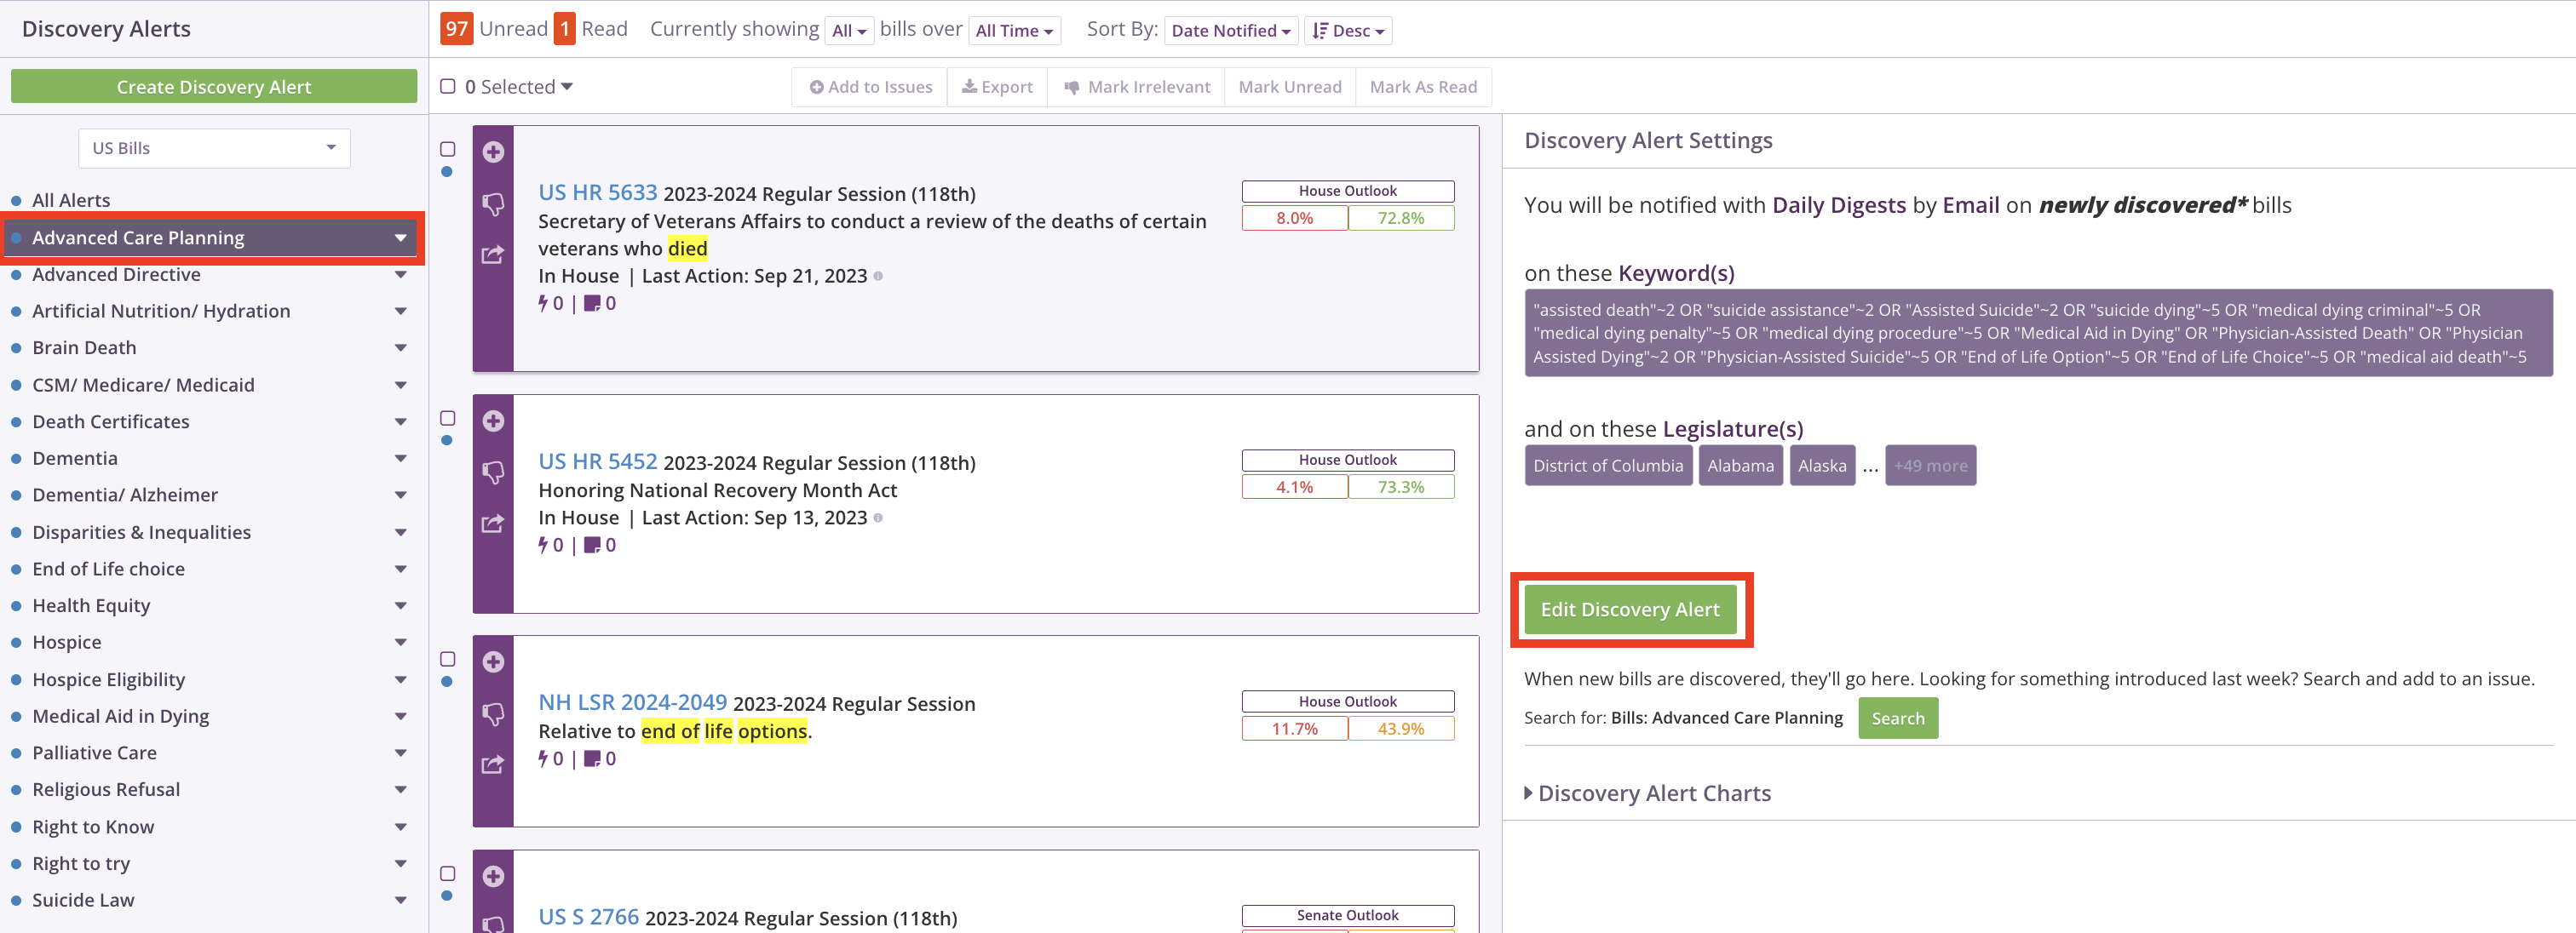
Task: Open NH LSR 2024-2049 bill link
Action: pos(633,702)
